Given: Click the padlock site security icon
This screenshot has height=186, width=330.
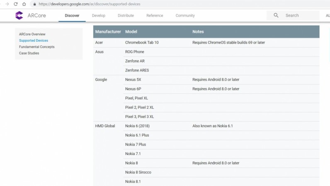Looking at the screenshot, I should (x=34, y=4).
